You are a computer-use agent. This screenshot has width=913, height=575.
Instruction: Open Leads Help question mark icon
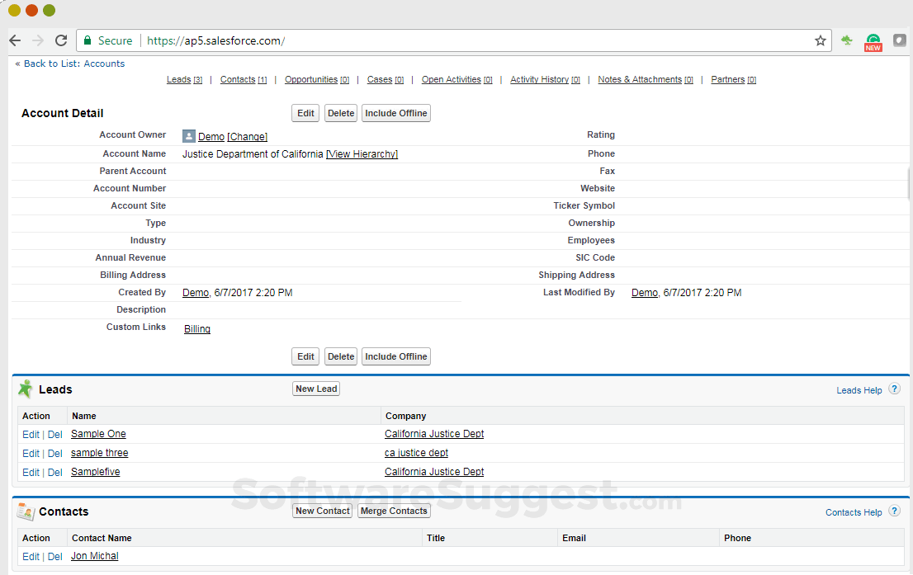click(x=894, y=389)
